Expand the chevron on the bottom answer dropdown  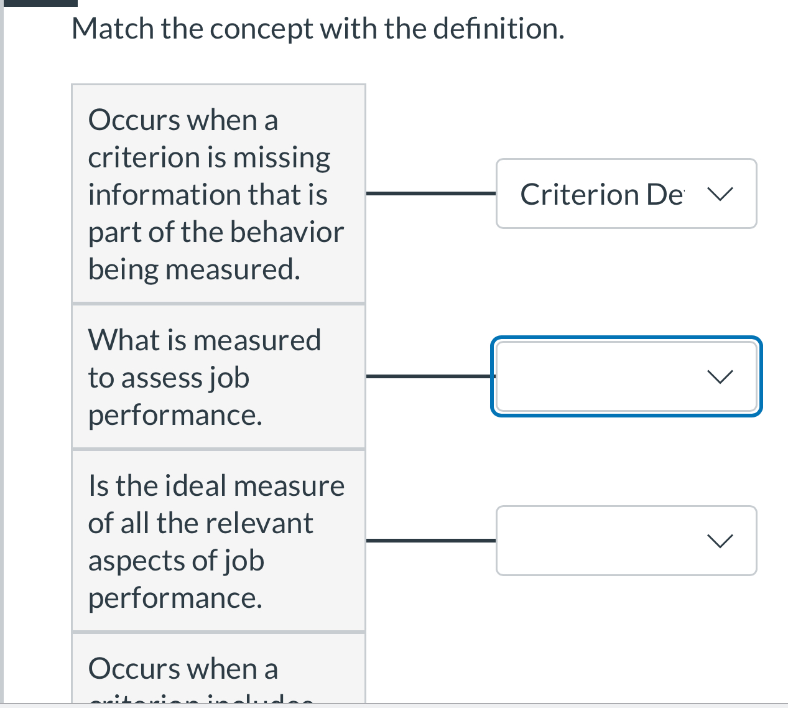point(720,540)
